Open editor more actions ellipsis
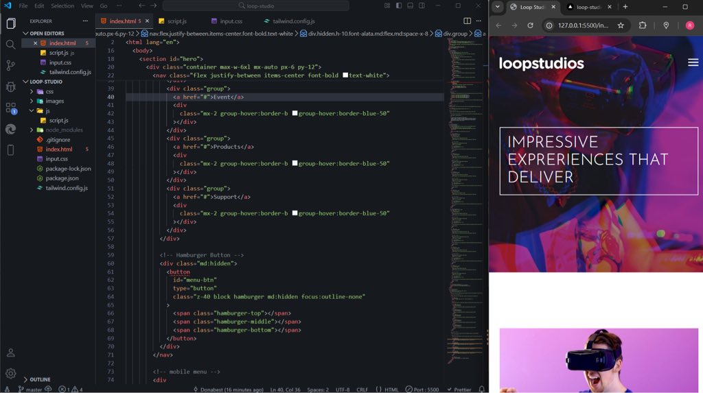The height and width of the screenshot is (393, 703). coord(479,21)
